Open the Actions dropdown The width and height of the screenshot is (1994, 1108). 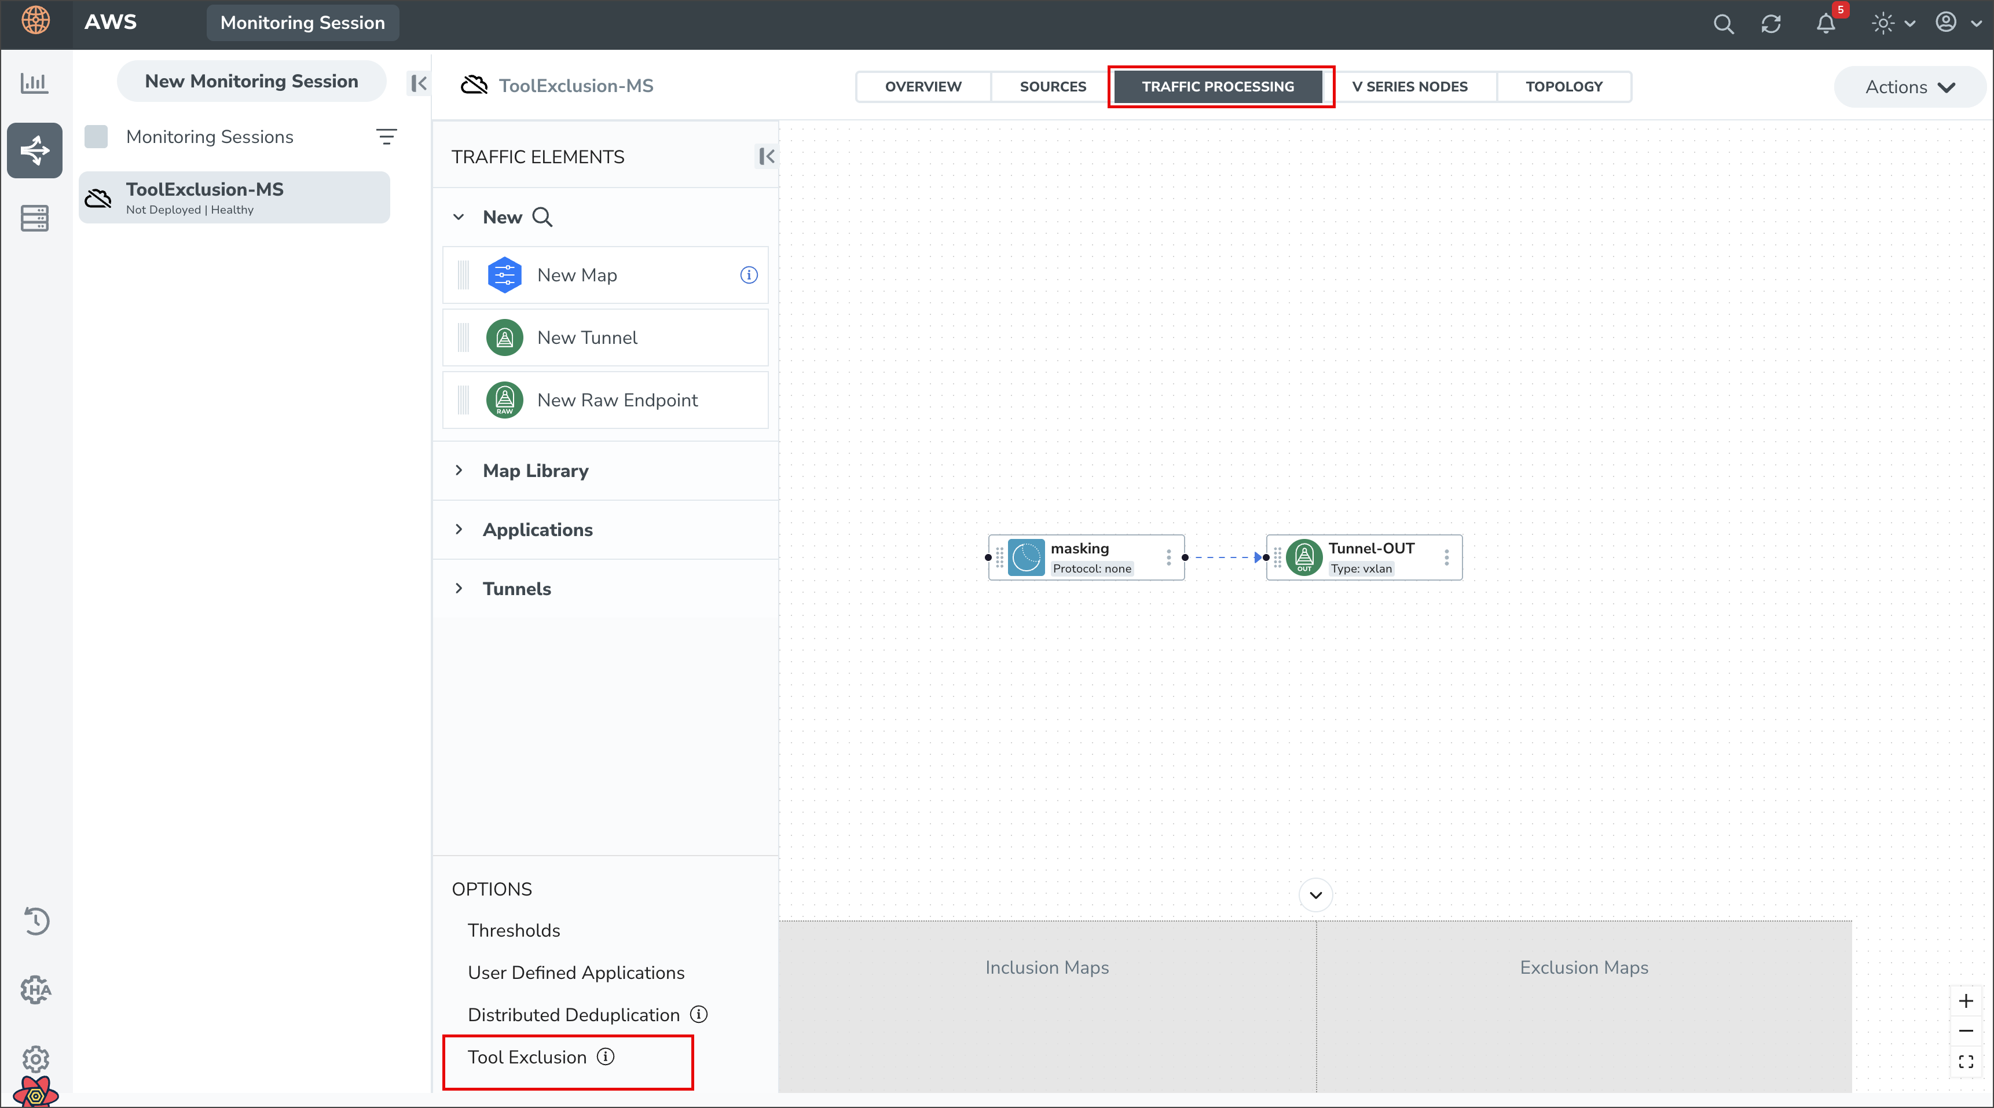[x=1909, y=87]
